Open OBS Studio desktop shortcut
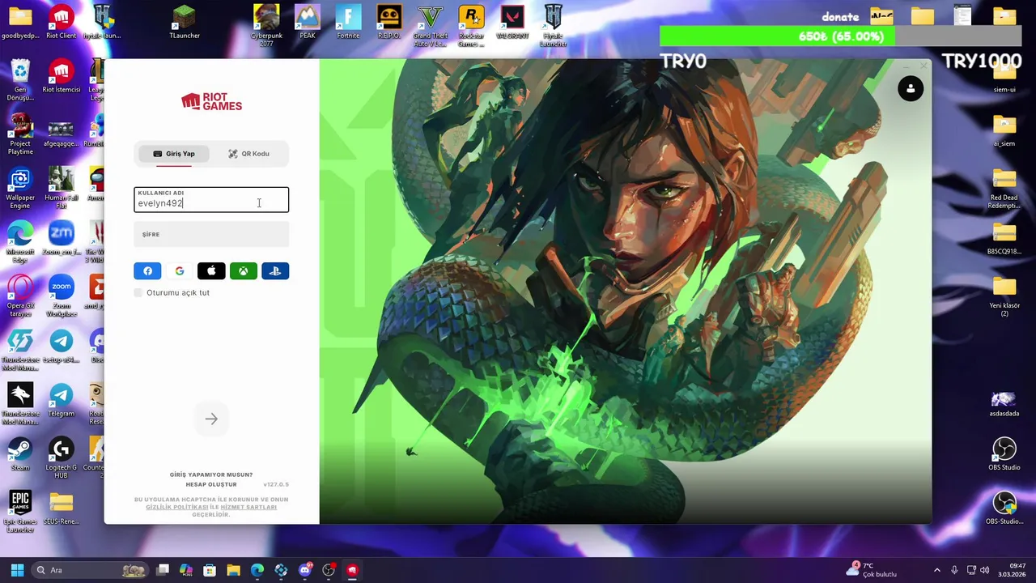The width and height of the screenshot is (1036, 583). coord(1004,454)
